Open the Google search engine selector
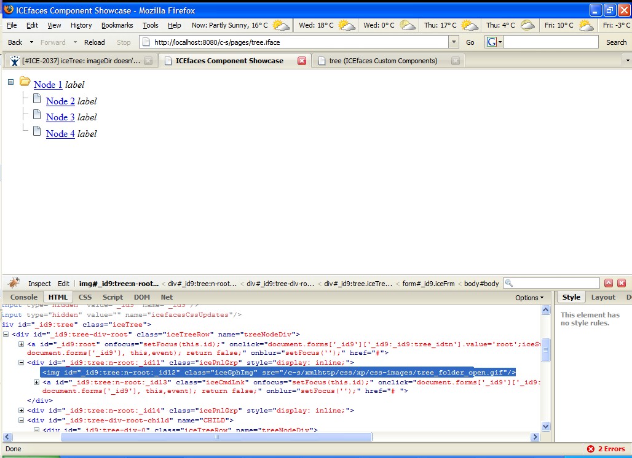Image resolution: width=632 pixels, height=458 pixels. point(494,42)
